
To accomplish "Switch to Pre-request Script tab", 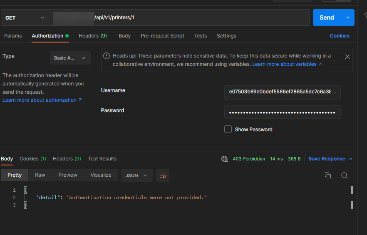I will click(x=162, y=36).
